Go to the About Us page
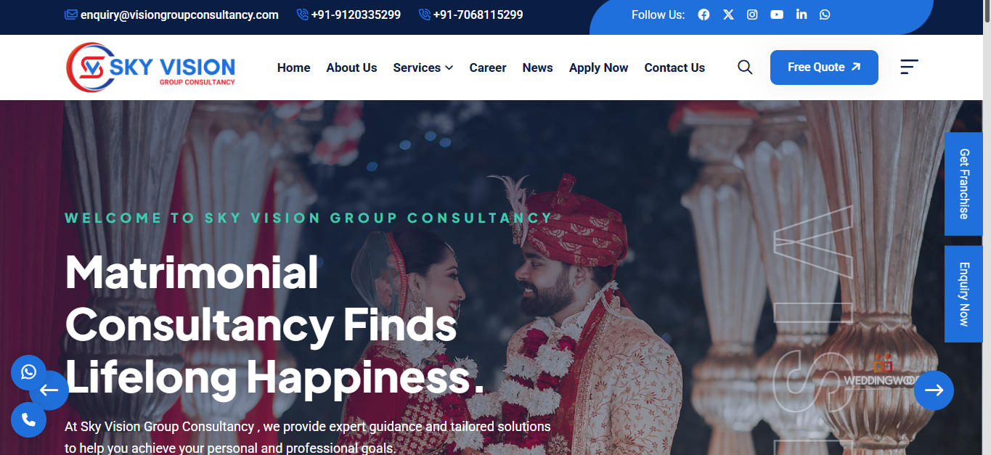This screenshot has height=455, width=991. (351, 67)
